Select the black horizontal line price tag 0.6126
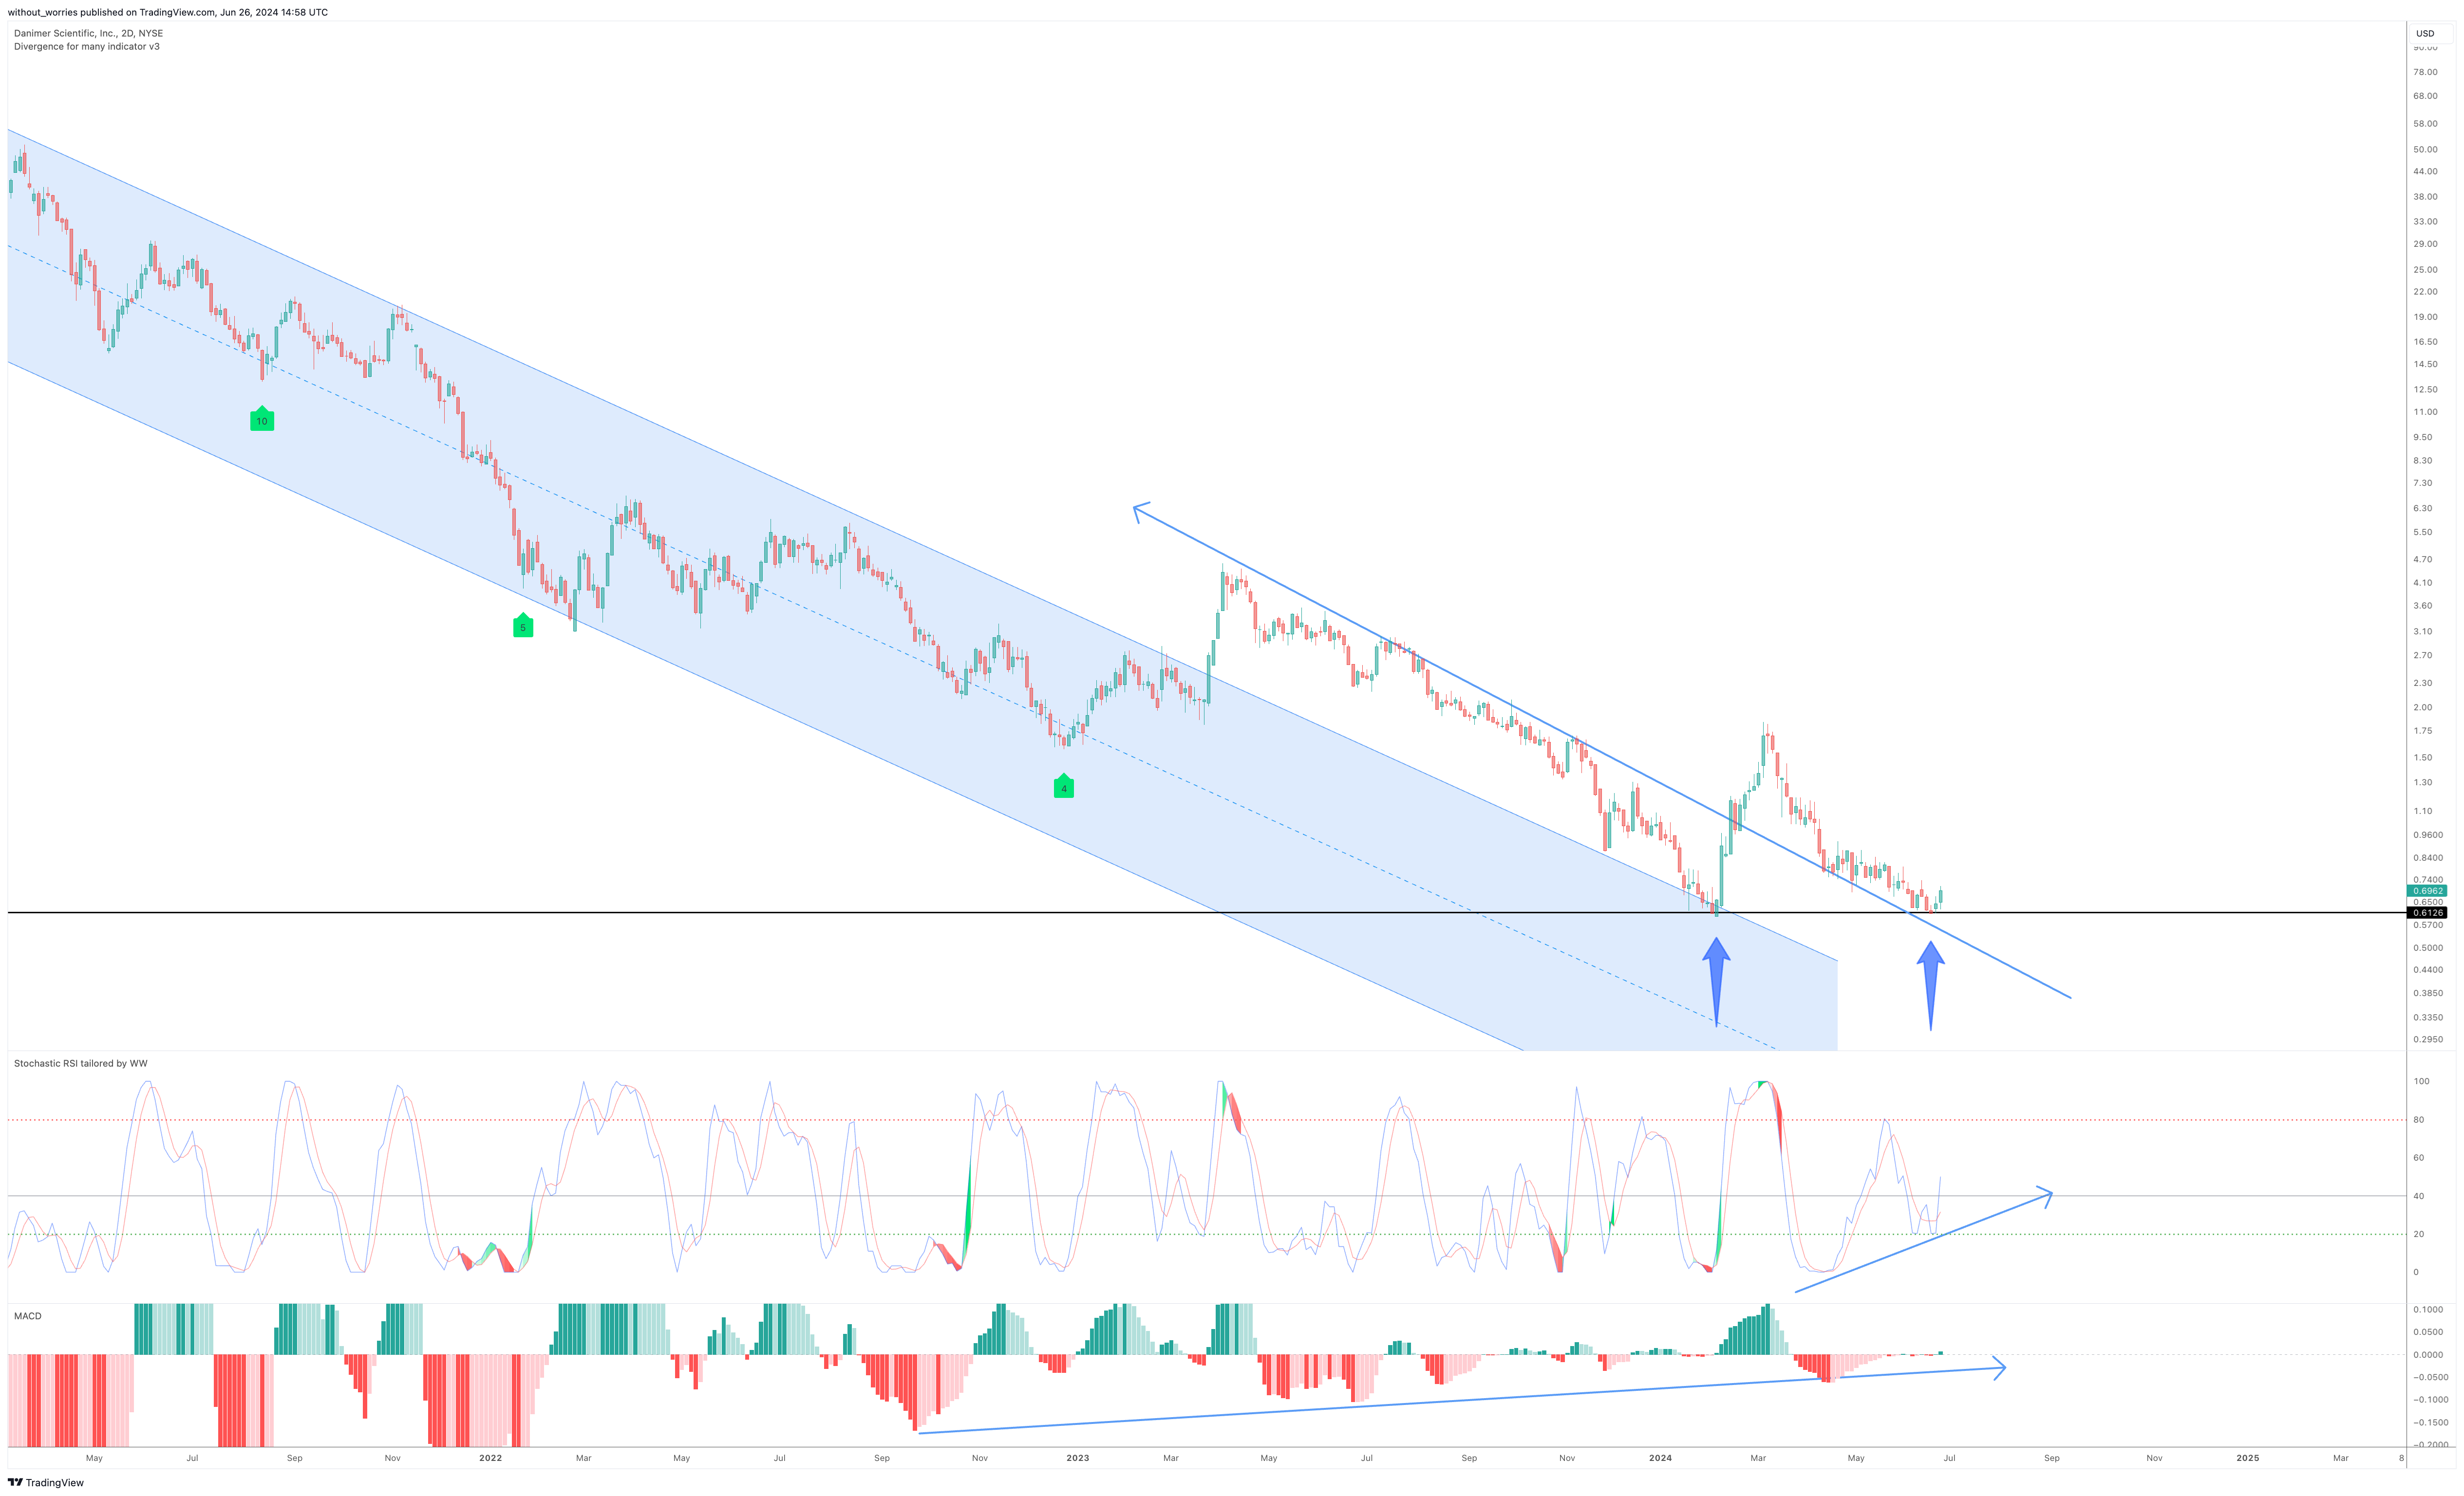 click(2427, 912)
